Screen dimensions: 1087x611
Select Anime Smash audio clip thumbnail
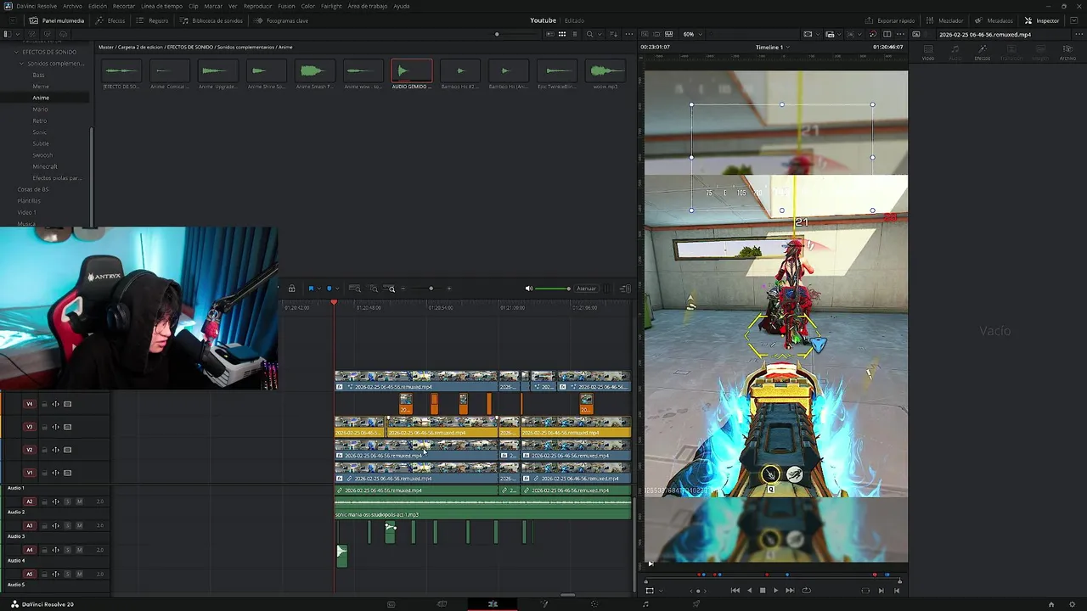[x=314, y=71]
